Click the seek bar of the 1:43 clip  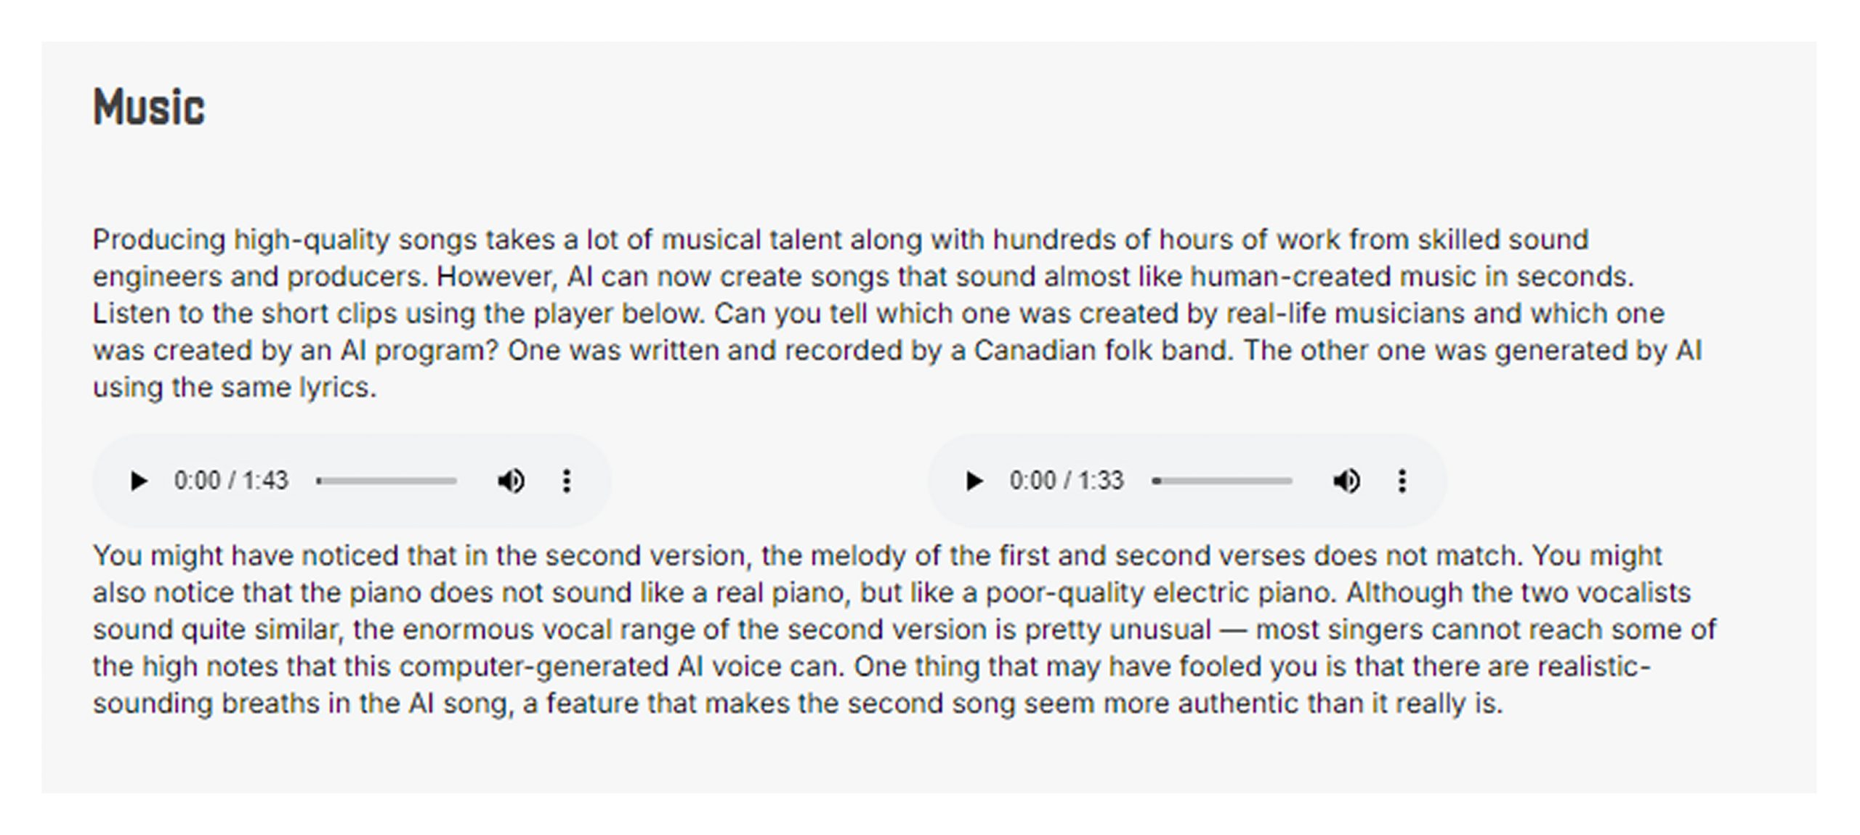pyautogui.click(x=387, y=481)
